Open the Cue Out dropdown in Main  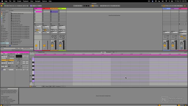pyautogui.click(x=183, y=31)
